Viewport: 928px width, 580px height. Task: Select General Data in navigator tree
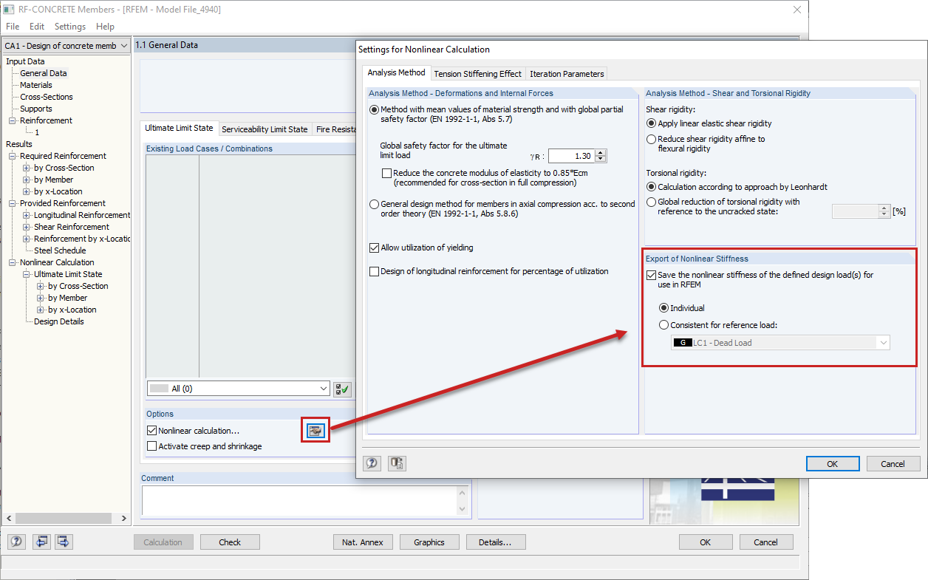[x=43, y=73]
